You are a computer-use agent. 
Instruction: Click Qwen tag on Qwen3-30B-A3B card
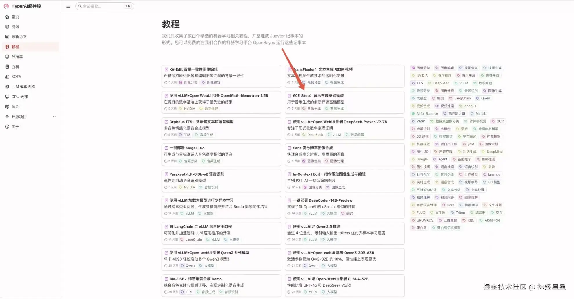click(x=310, y=265)
